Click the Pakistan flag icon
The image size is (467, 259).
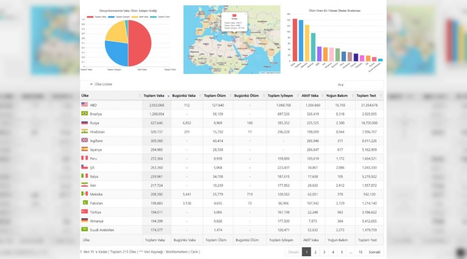(x=85, y=203)
